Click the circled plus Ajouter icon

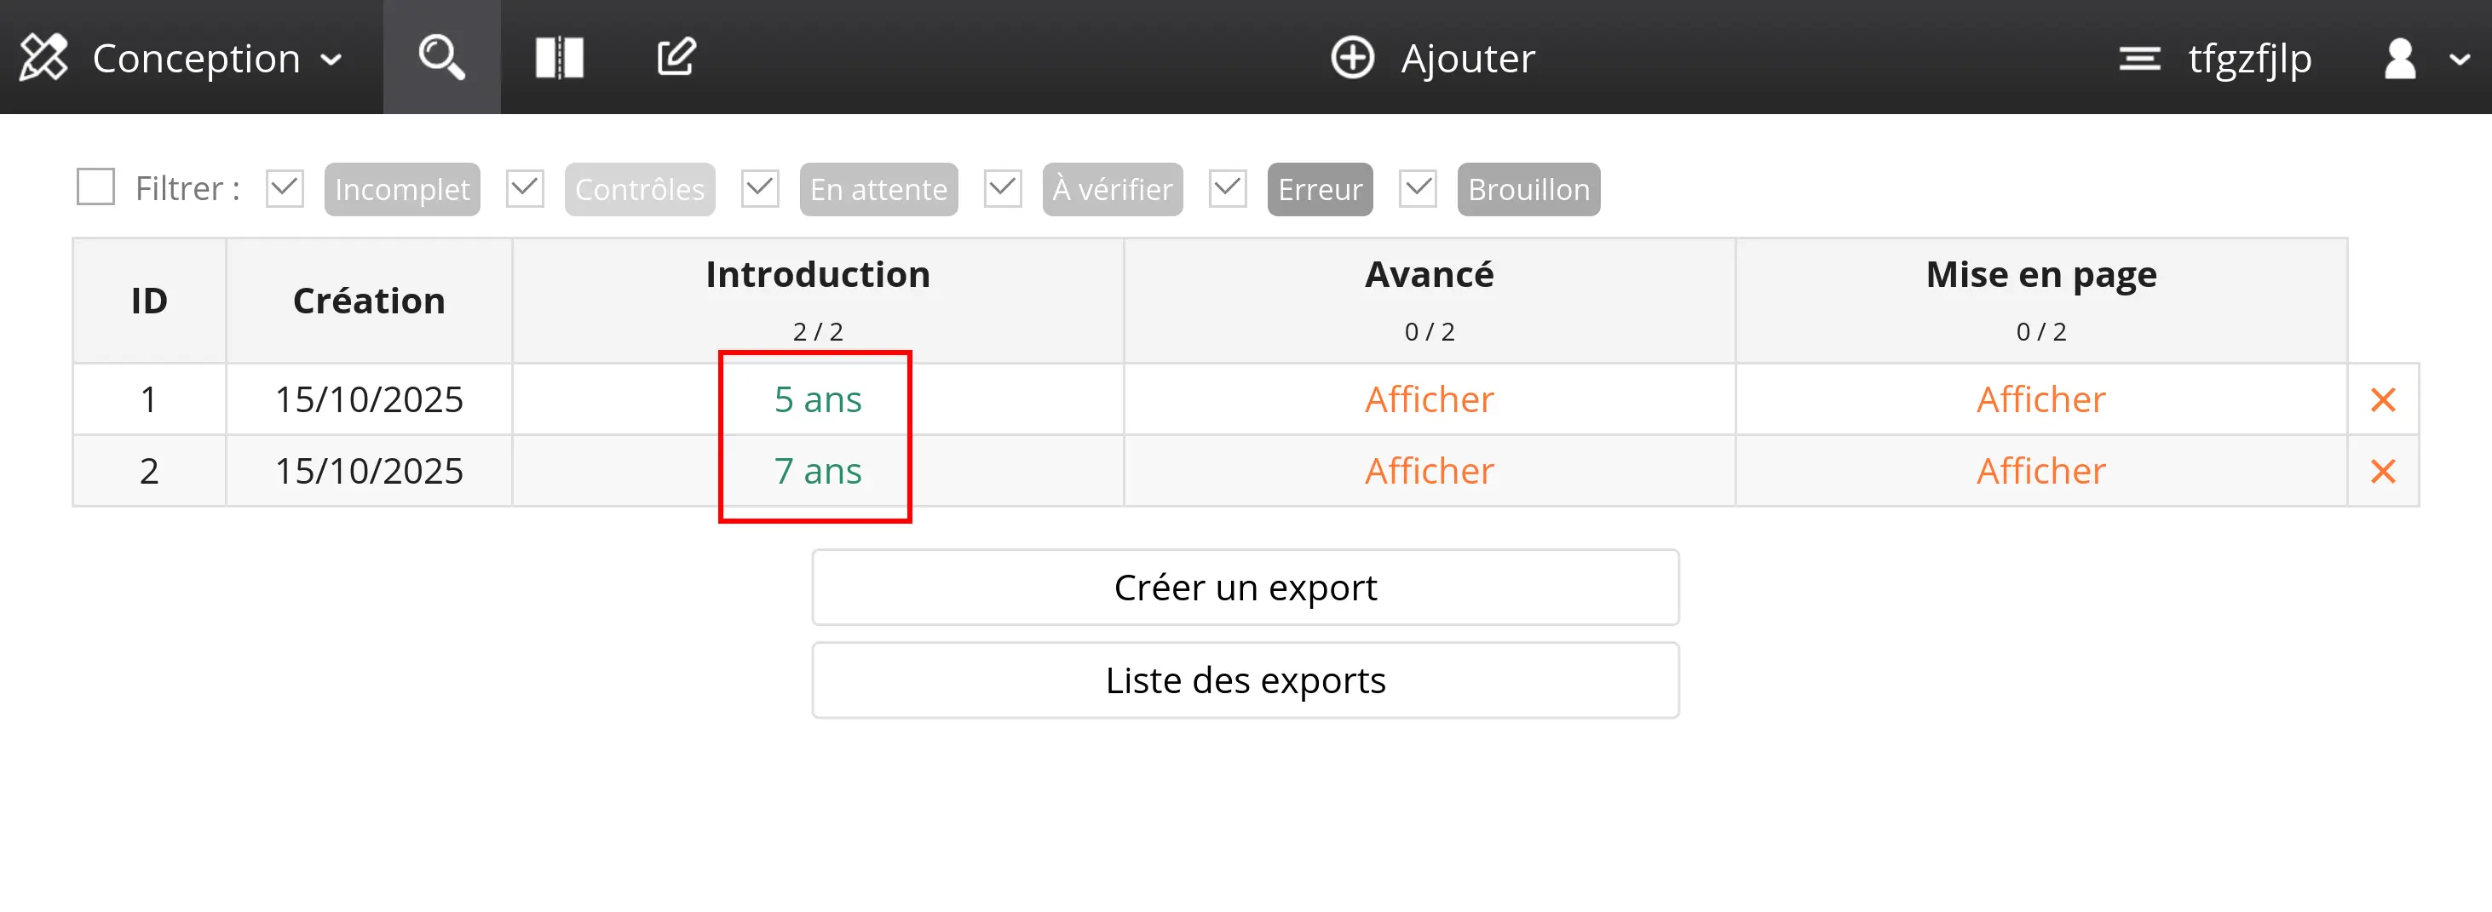click(x=1351, y=58)
